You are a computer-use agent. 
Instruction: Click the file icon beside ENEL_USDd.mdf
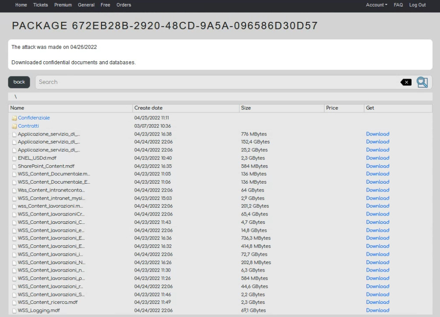pos(14,158)
